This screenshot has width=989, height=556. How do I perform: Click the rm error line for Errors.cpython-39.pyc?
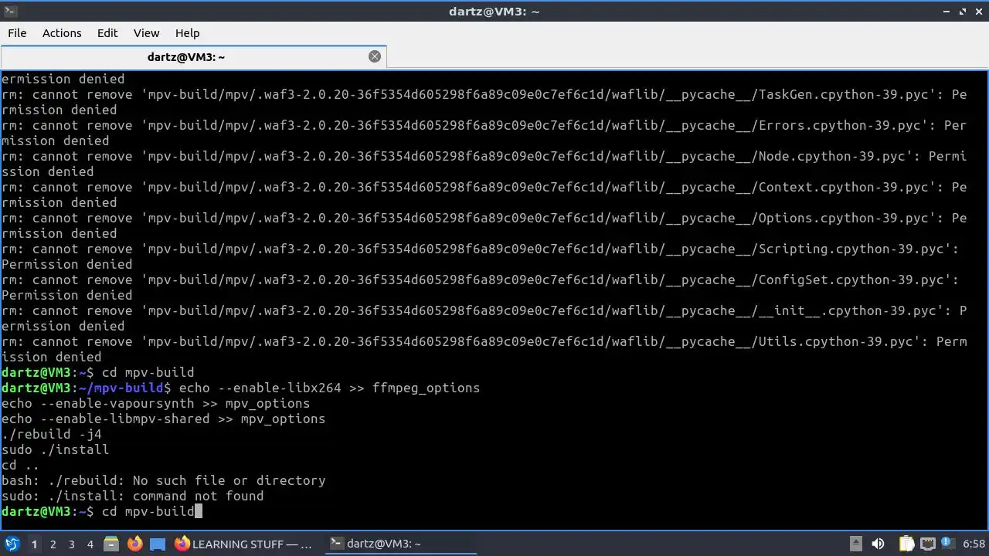pos(484,133)
